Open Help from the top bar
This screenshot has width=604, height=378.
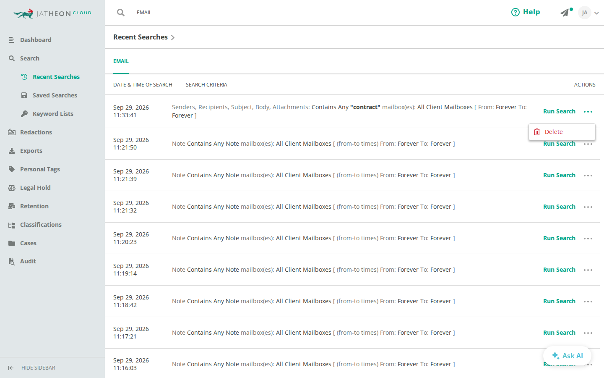526,12
